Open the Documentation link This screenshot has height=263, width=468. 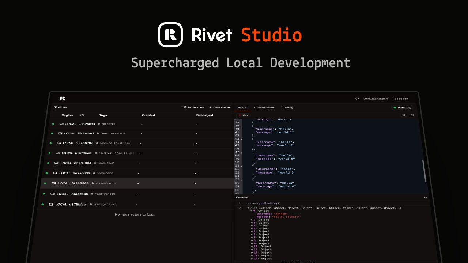click(375, 99)
